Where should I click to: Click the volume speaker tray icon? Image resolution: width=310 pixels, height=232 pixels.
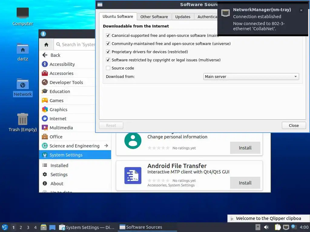pos(266,227)
